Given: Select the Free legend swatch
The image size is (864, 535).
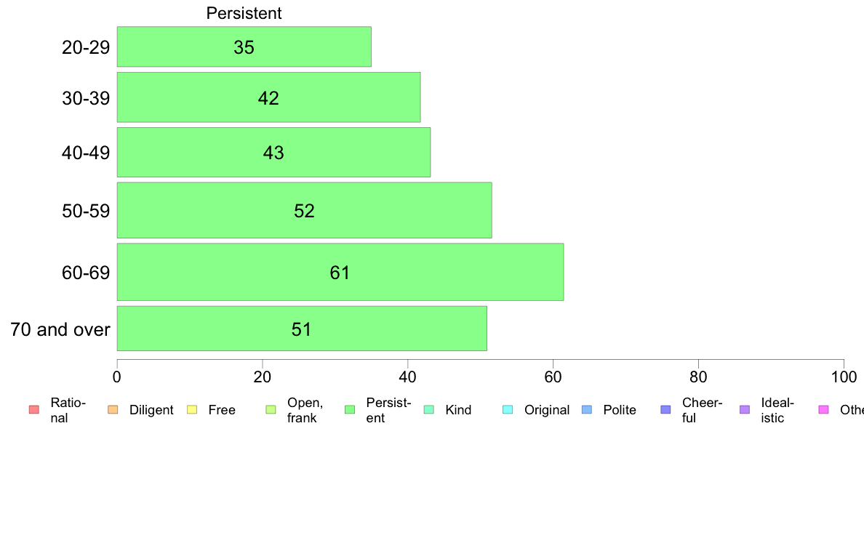Looking at the screenshot, I should [x=192, y=409].
